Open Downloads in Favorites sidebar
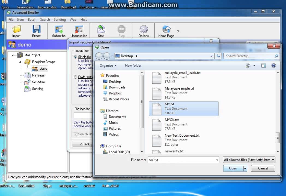The width and height of the screenshot is (286, 196). (x=114, y=87)
